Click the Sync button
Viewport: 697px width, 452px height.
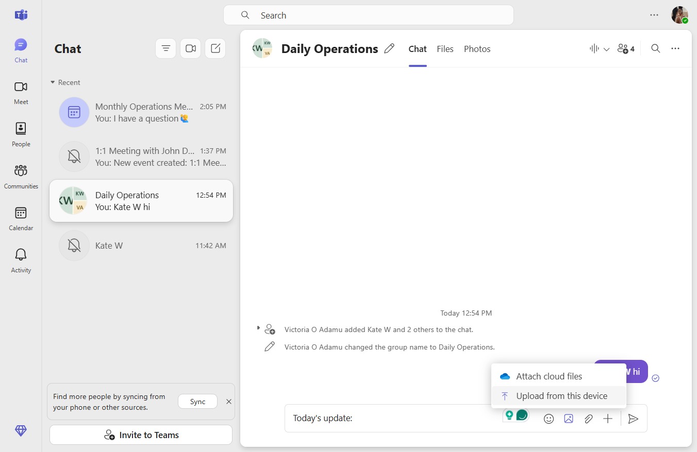[197, 402]
